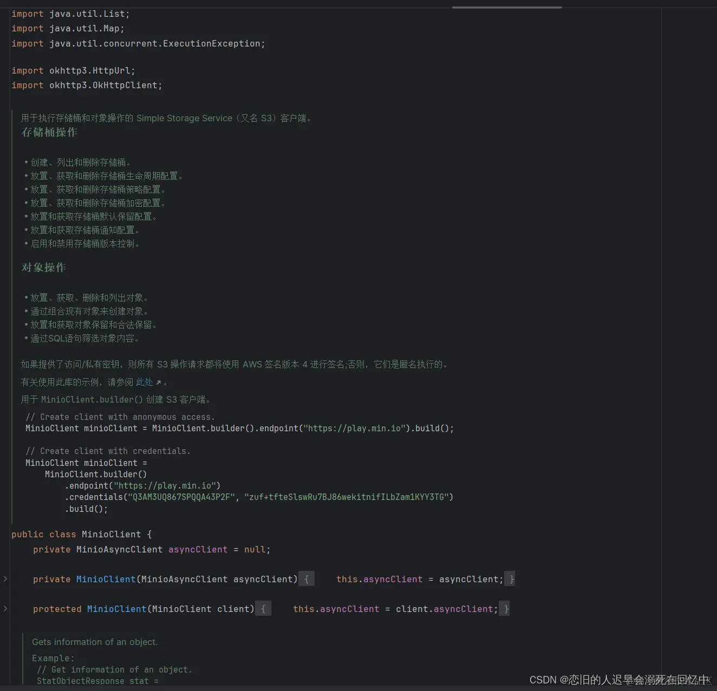The image size is (717, 691).
Task: Select the ExecutionException import line
Action: point(138,43)
